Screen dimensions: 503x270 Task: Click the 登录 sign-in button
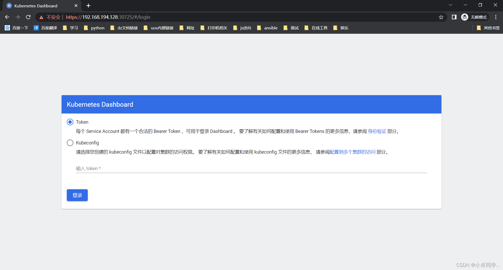point(77,195)
